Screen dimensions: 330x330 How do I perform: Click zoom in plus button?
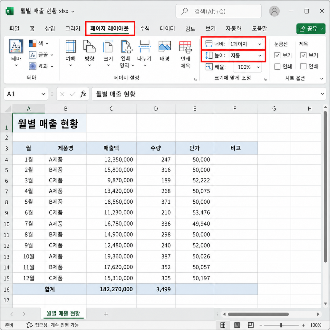(303, 325)
